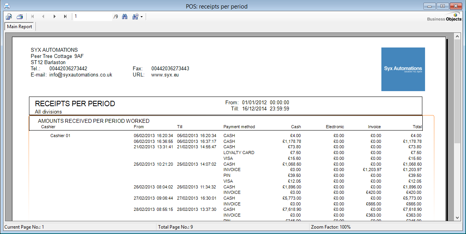Click the Business Objects logo
This screenshot has width=466, height=234.
(x=444, y=17)
